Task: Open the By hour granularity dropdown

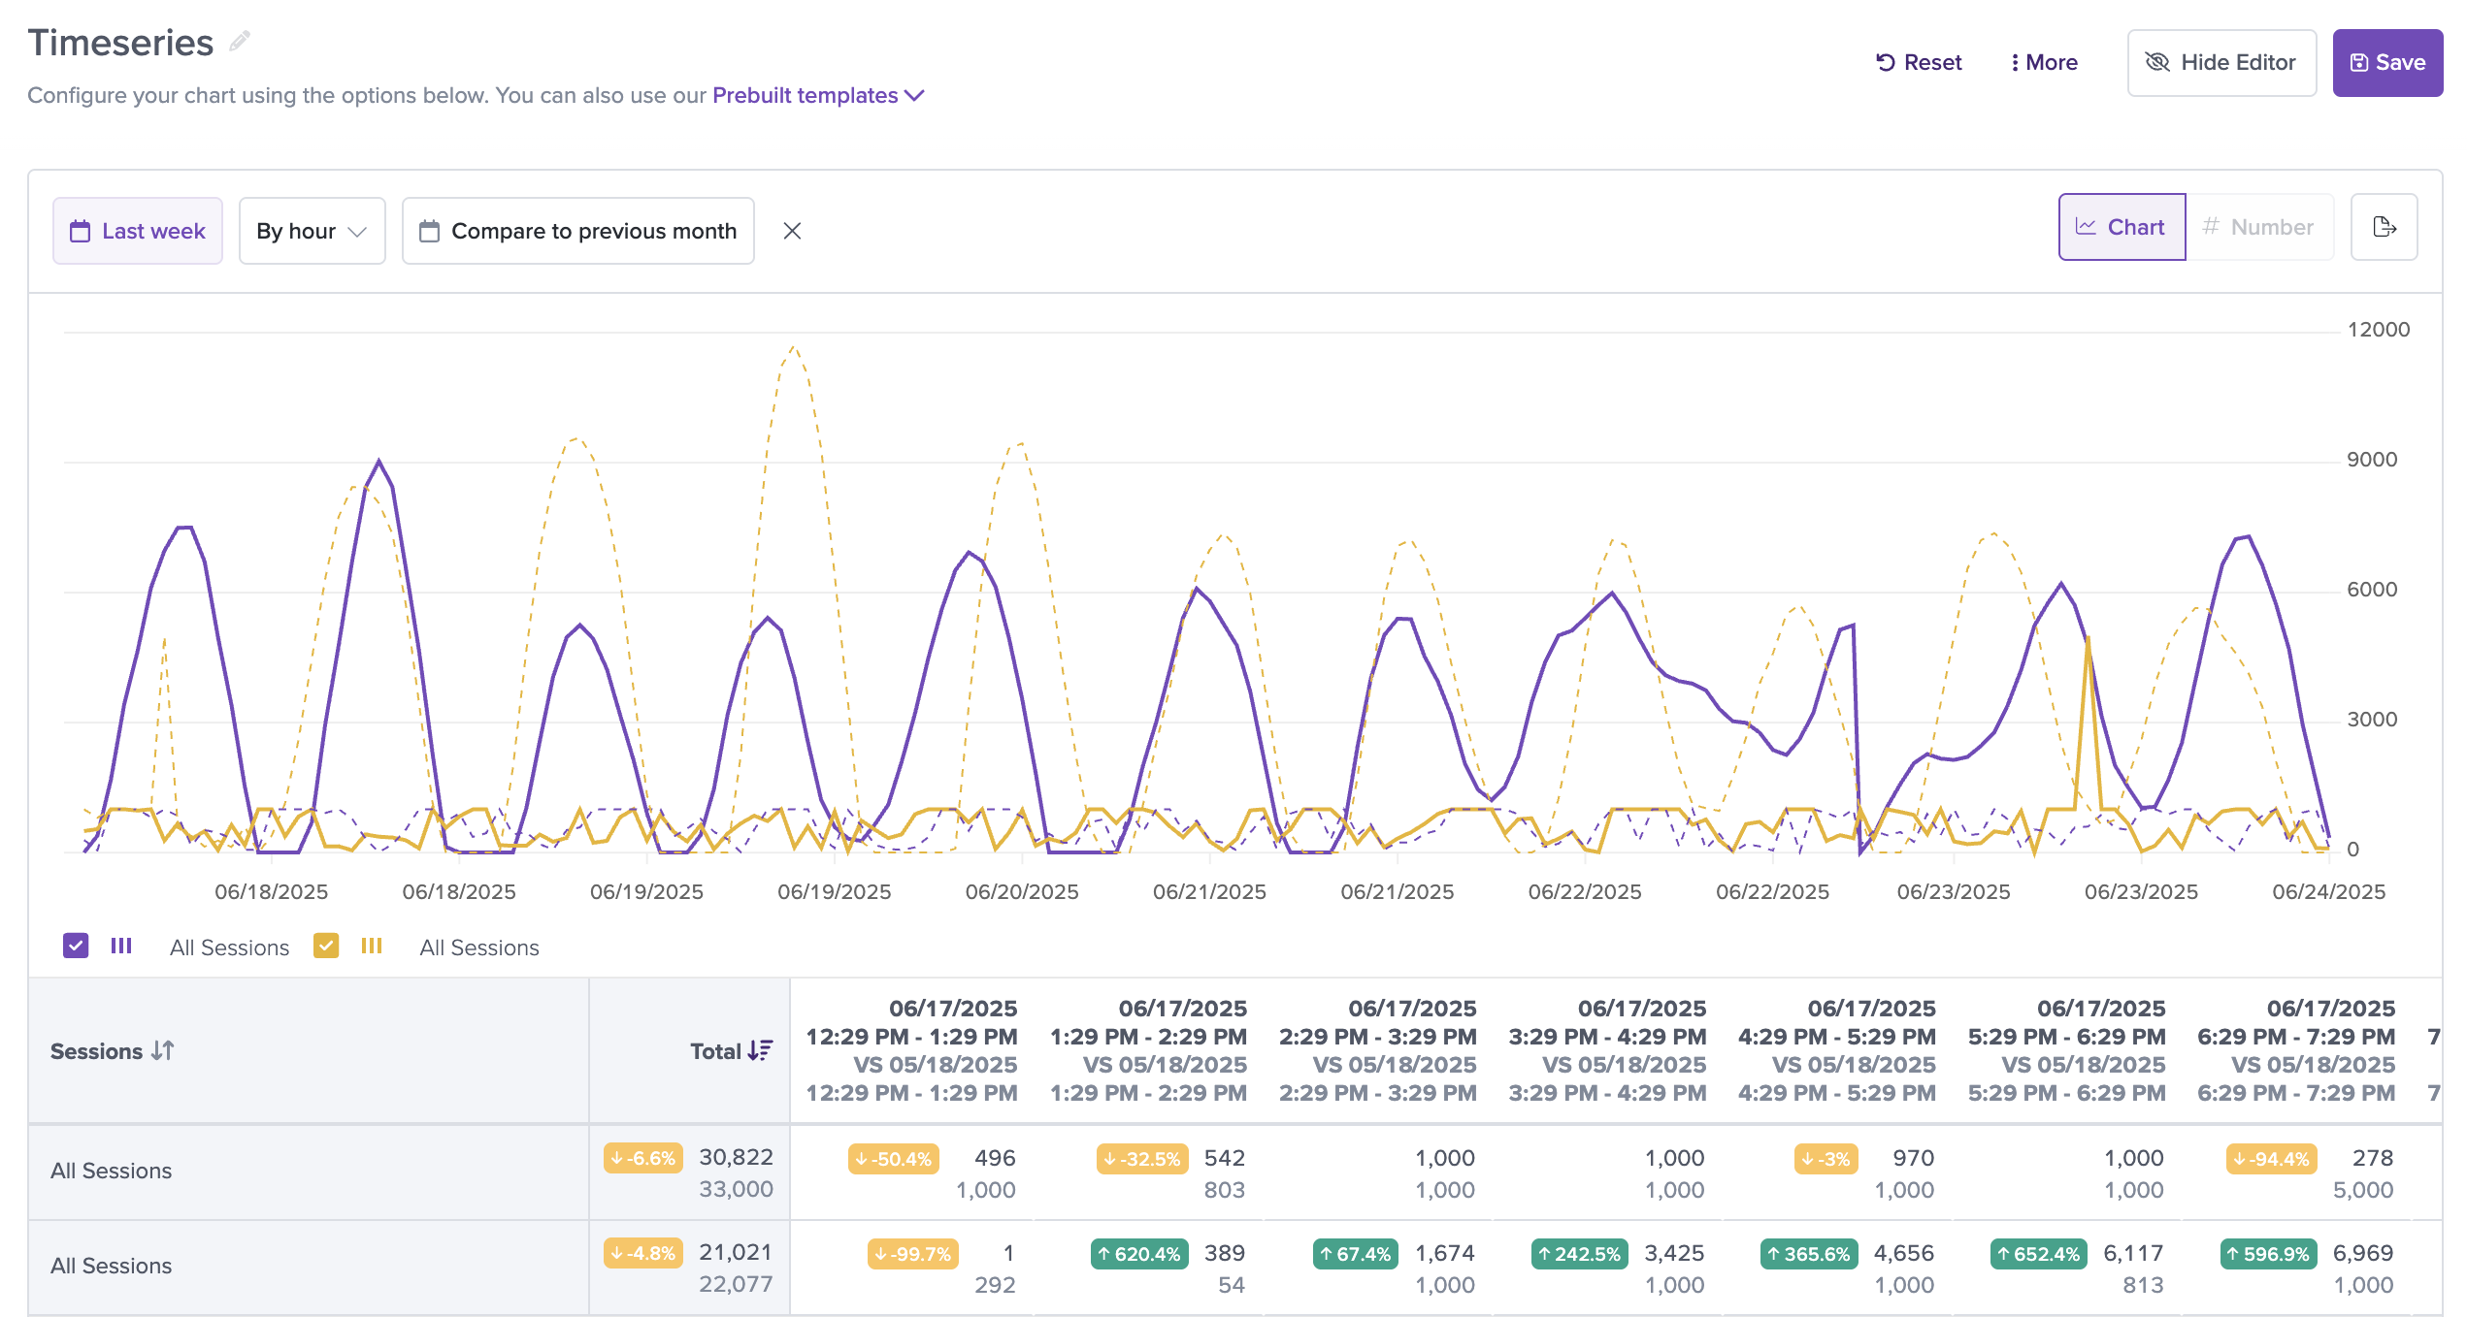Action: click(x=312, y=231)
